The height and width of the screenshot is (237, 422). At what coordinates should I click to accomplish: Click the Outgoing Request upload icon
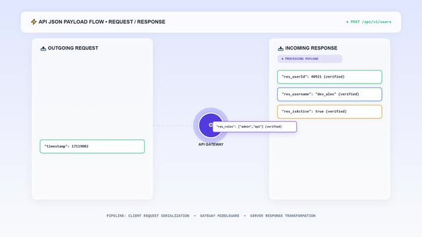43,49
